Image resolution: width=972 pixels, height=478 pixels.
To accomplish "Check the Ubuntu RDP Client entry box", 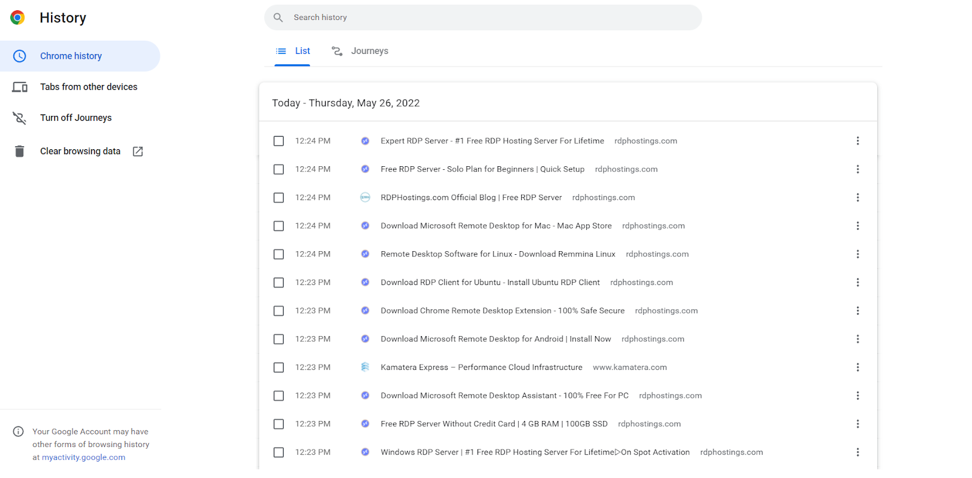I will click(279, 282).
